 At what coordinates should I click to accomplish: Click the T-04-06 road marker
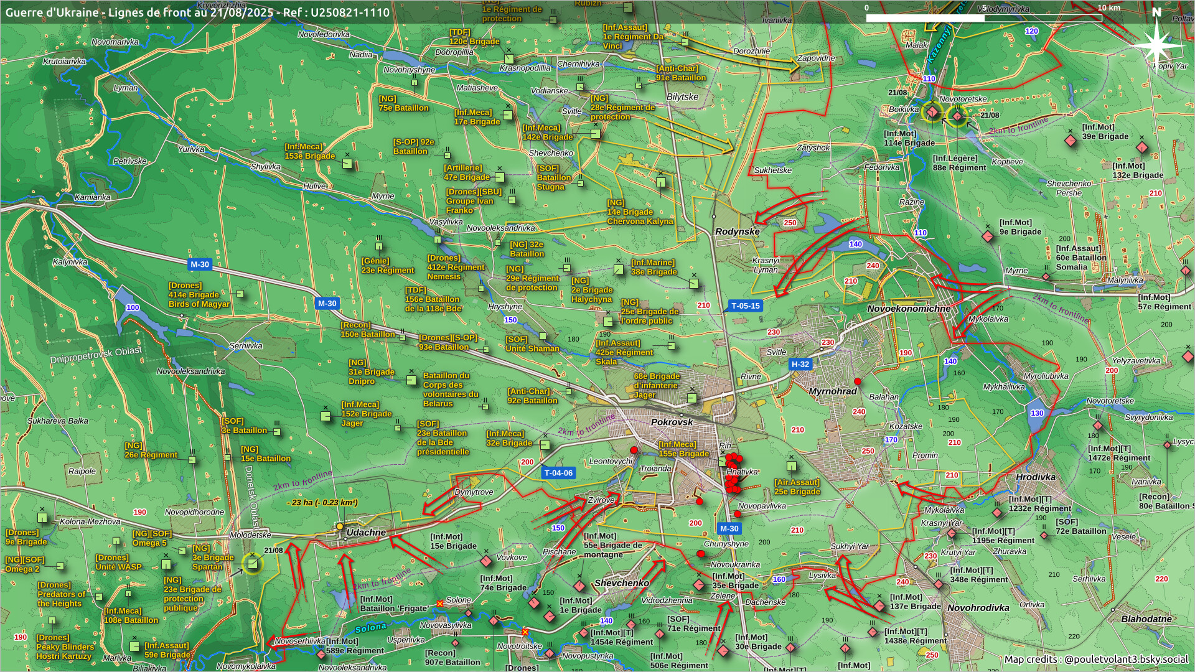tap(558, 473)
